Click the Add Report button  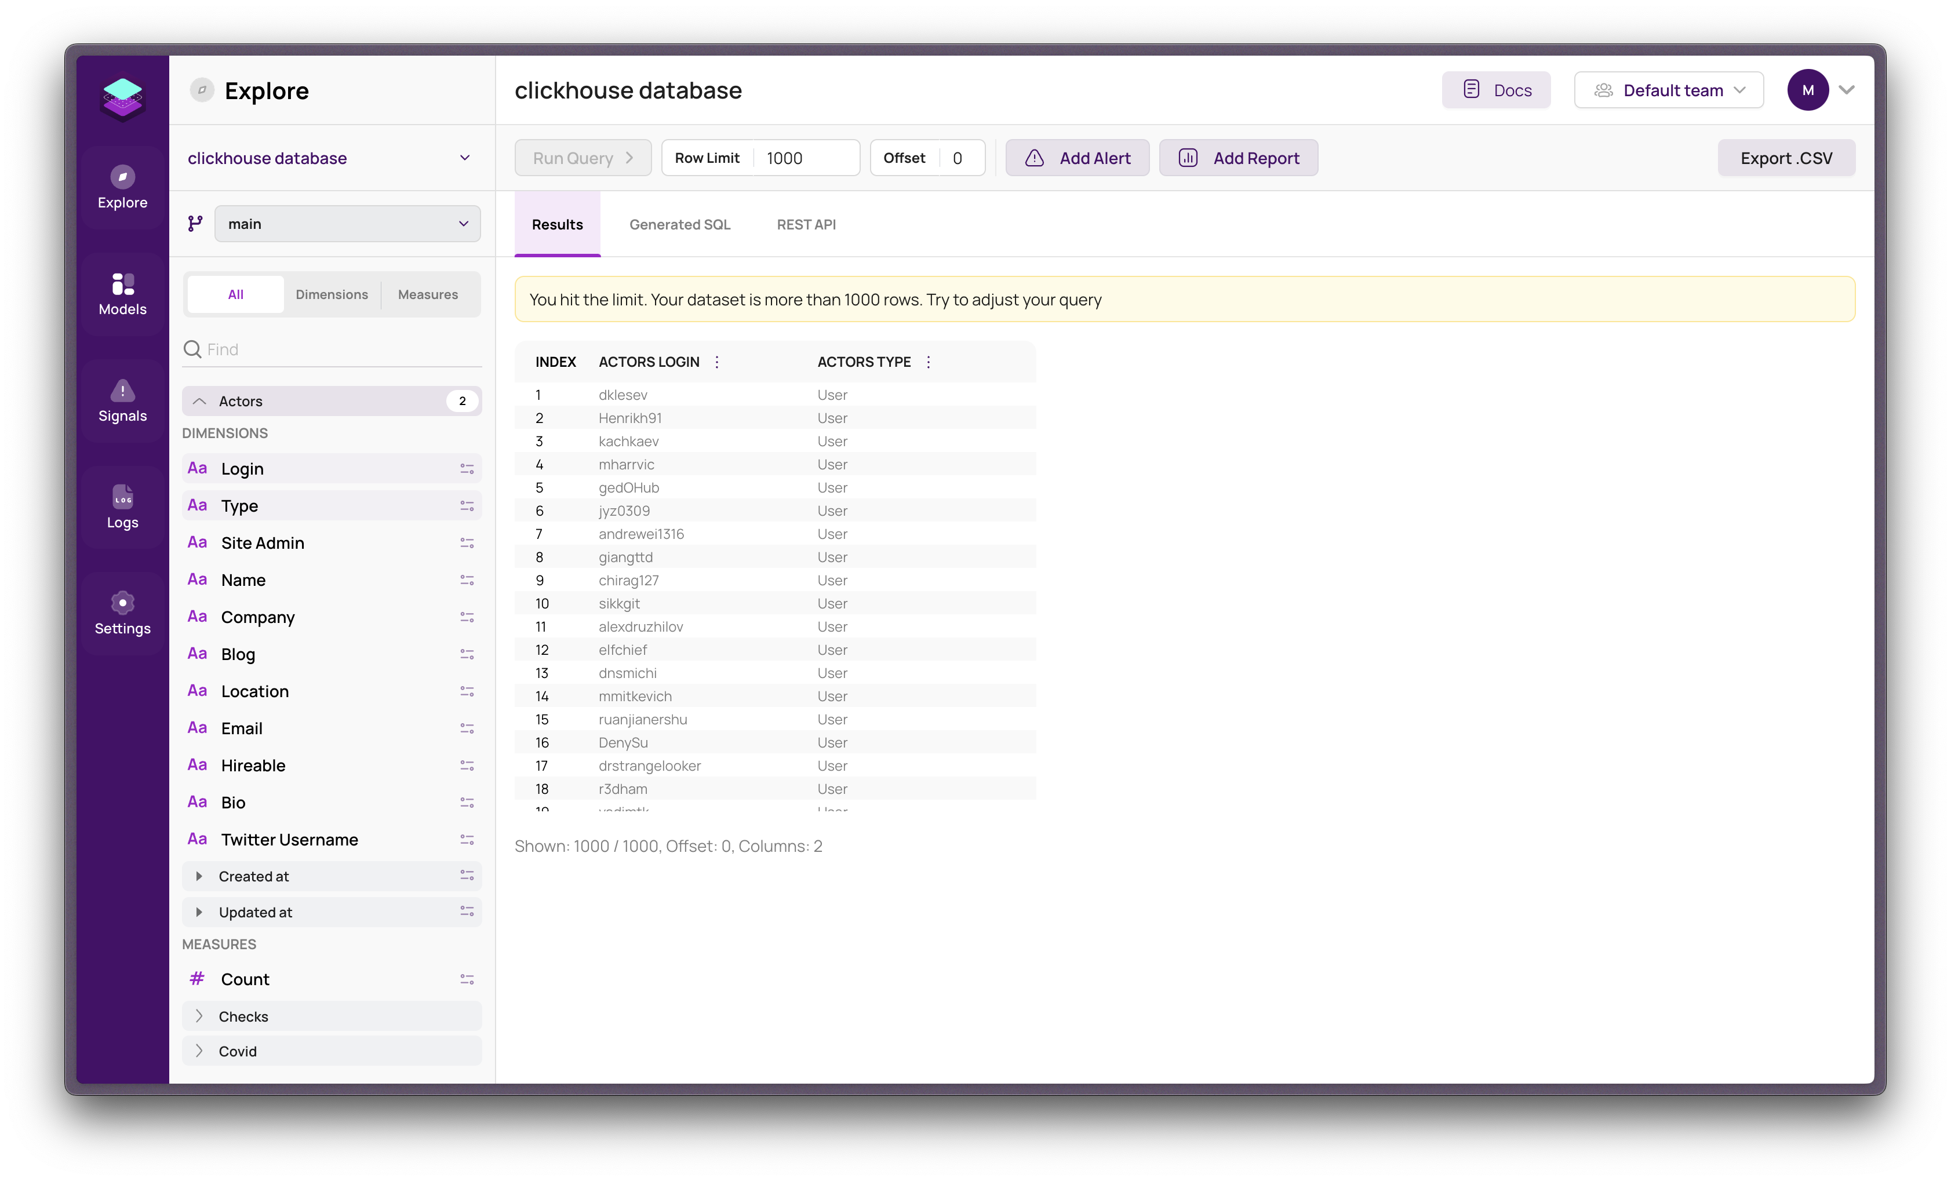(x=1239, y=158)
